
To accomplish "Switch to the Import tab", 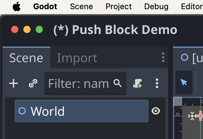I will click(x=77, y=58).
